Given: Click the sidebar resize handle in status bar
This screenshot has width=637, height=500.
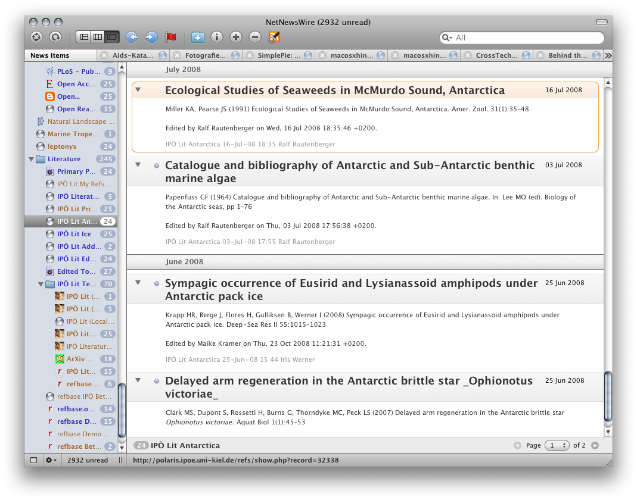Looking at the screenshot, I should pyautogui.click(x=121, y=460).
